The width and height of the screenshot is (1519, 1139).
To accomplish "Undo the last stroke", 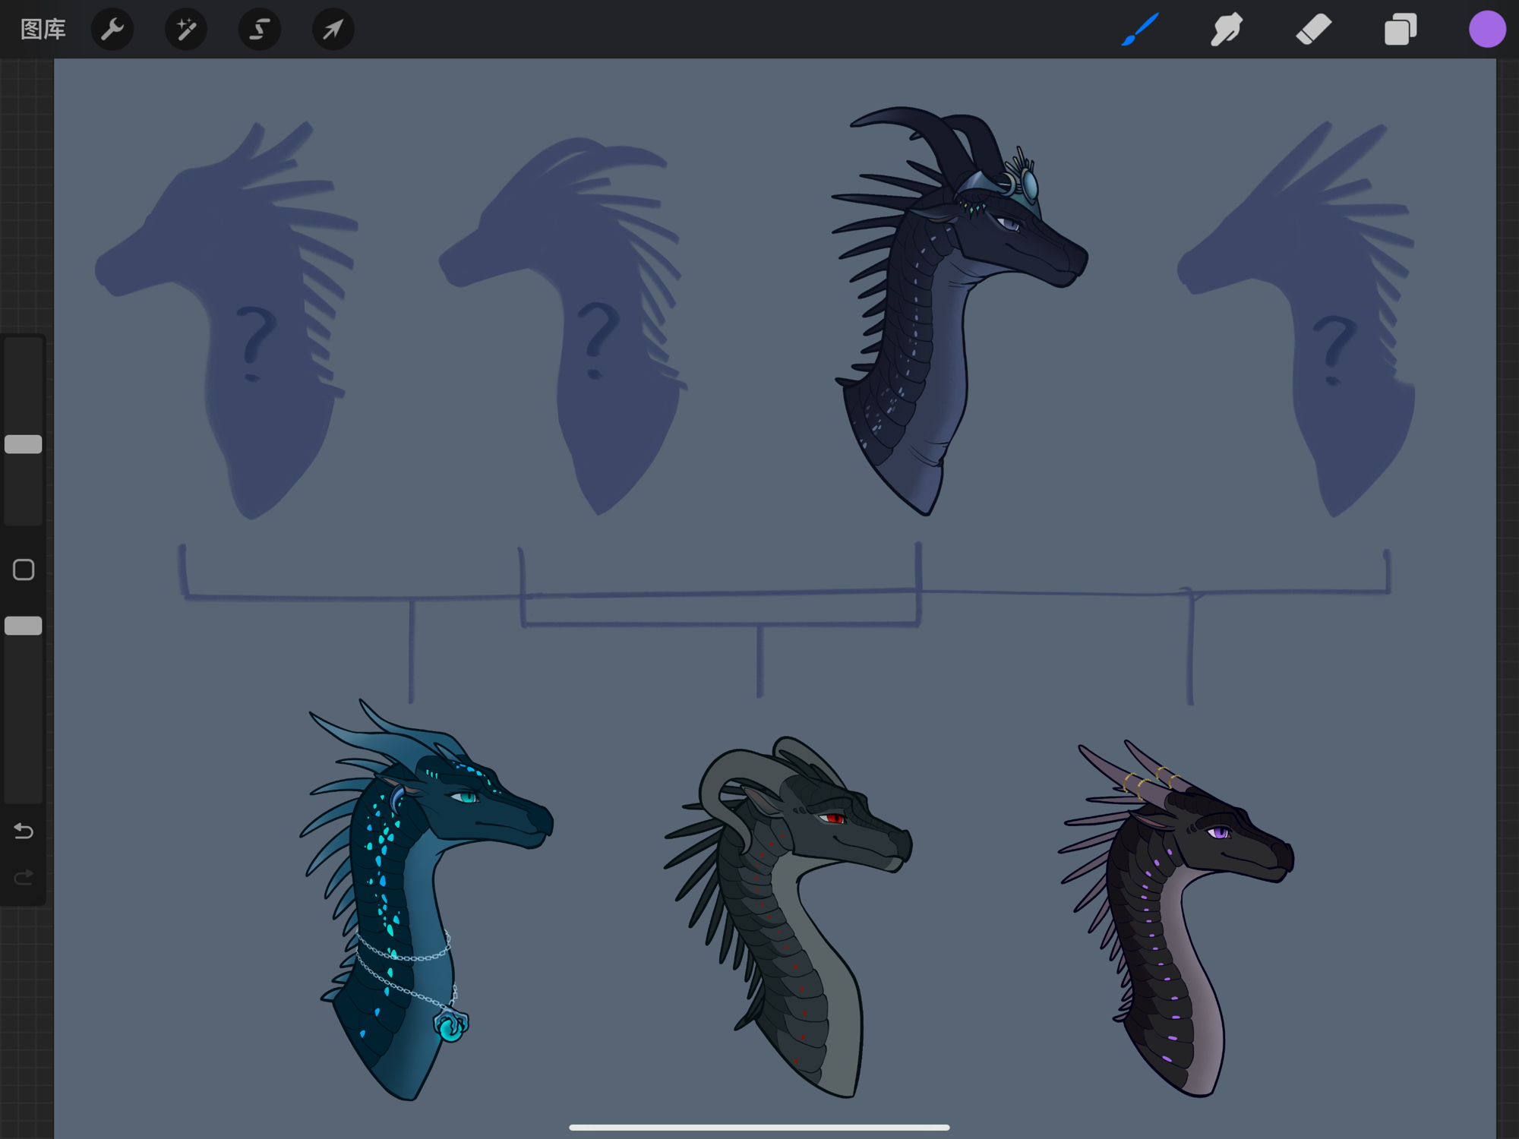I will coord(24,831).
